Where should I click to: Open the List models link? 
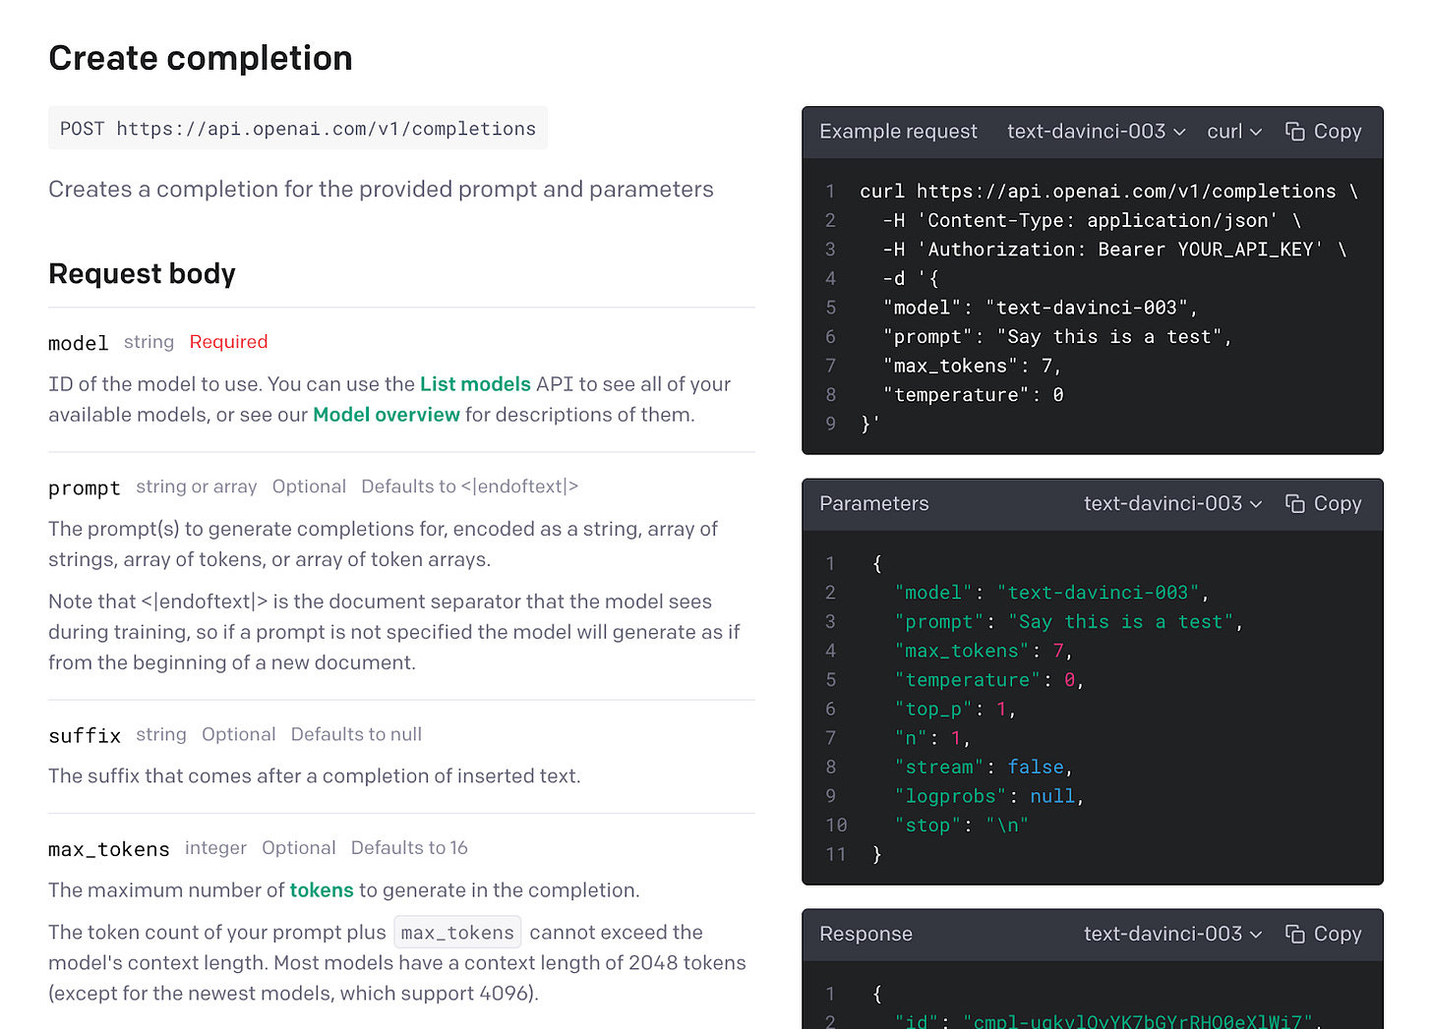click(x=475, y=384)
